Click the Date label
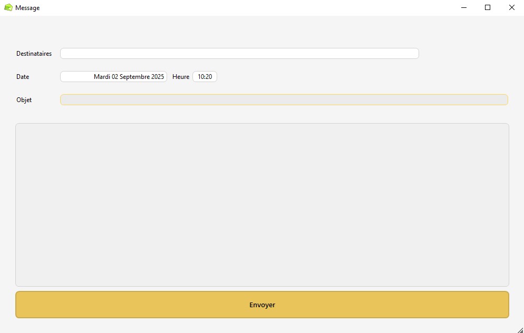This screenshot has width=524, height=333. click(x=23, y=77)
